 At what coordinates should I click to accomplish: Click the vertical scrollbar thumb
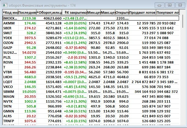183,21
